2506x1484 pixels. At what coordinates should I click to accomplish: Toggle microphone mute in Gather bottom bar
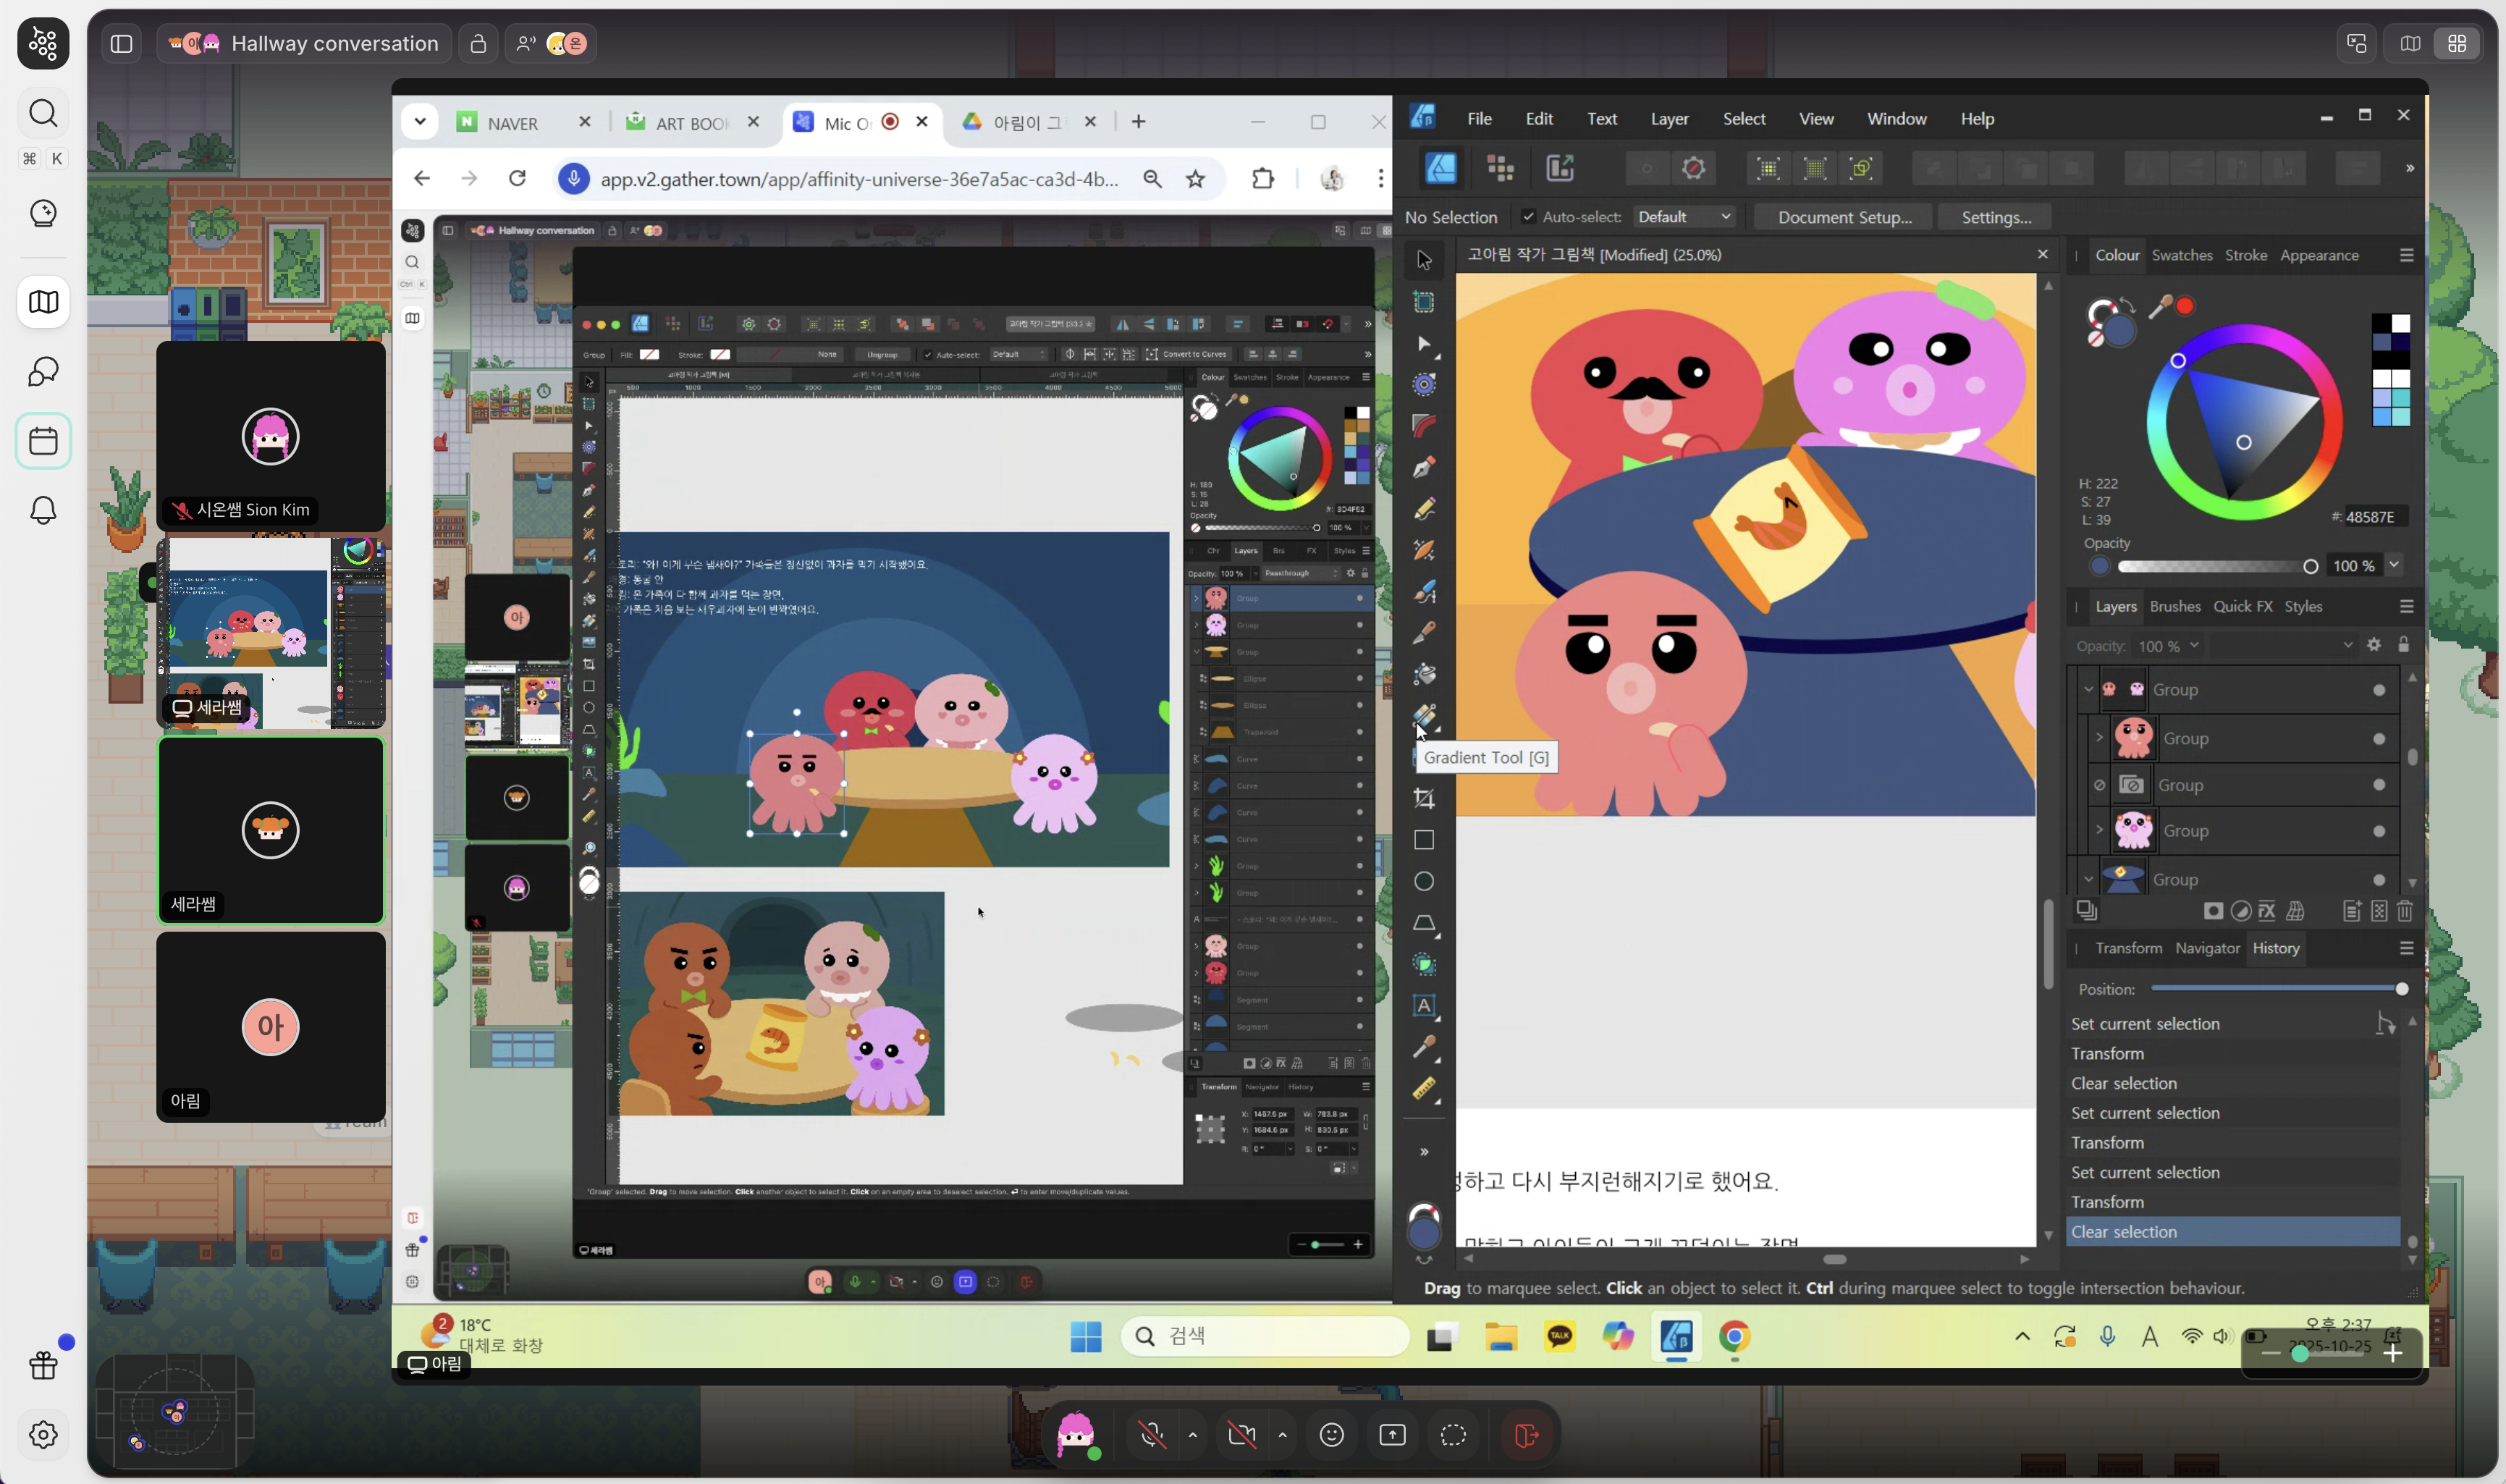1152,1435
